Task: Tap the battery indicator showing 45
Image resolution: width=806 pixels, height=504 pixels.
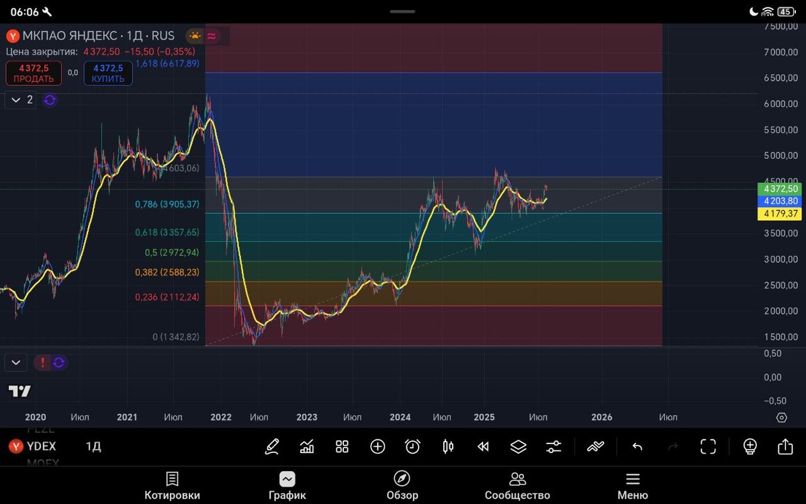Action: (785, 12)
